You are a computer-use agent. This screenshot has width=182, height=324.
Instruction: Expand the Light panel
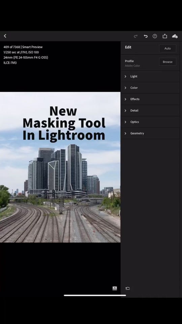150,77
